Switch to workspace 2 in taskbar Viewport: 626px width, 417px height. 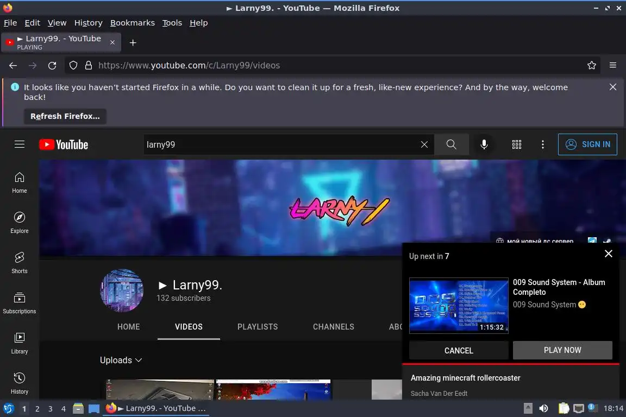37,409
